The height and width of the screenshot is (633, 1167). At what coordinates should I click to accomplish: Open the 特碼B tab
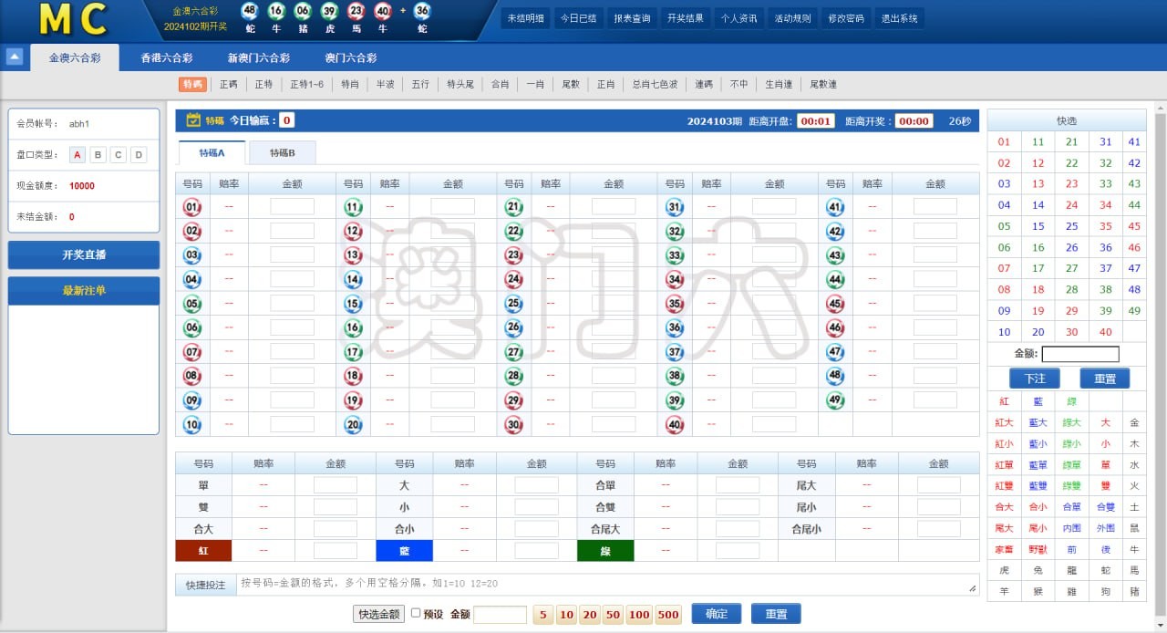pos(282,152)
